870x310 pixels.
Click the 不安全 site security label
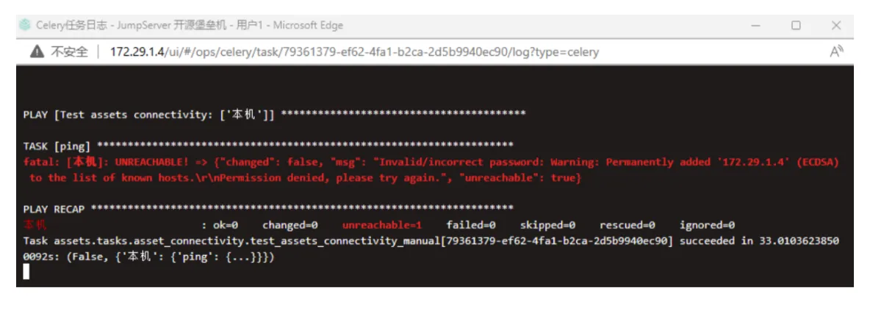point(69,52)
